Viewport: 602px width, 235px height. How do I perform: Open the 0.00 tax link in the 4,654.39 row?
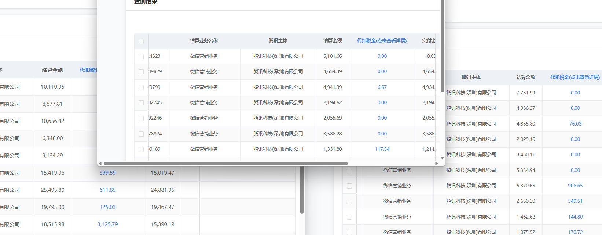382,71
